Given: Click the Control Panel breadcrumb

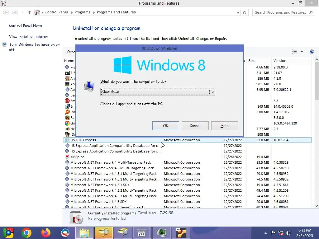Looking at the screenshot, I should (x=57, y=12).
